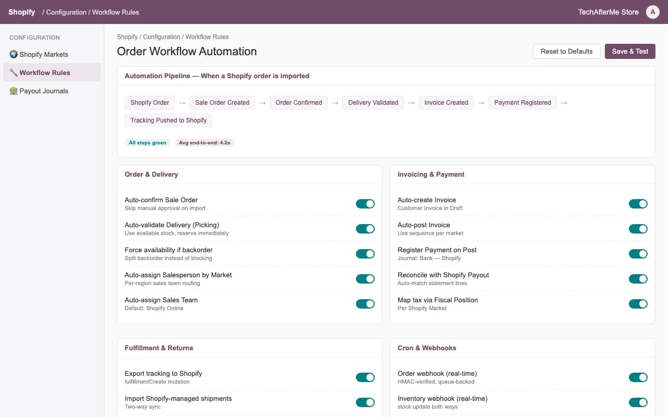The image size is (668, 417).
Task: Toggle Map tax via Fiscal Position
Action: click(x=638, y=304)
